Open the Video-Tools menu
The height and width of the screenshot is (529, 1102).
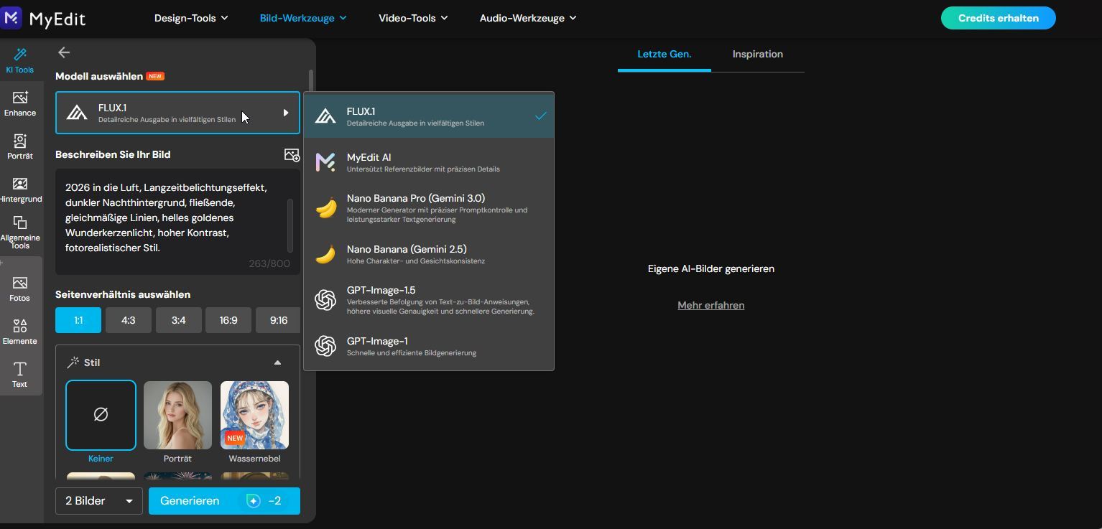413,18
